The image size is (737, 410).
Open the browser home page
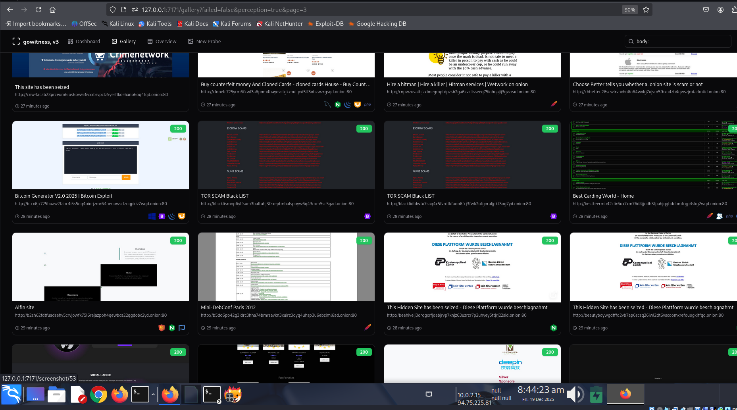point(52,10)
